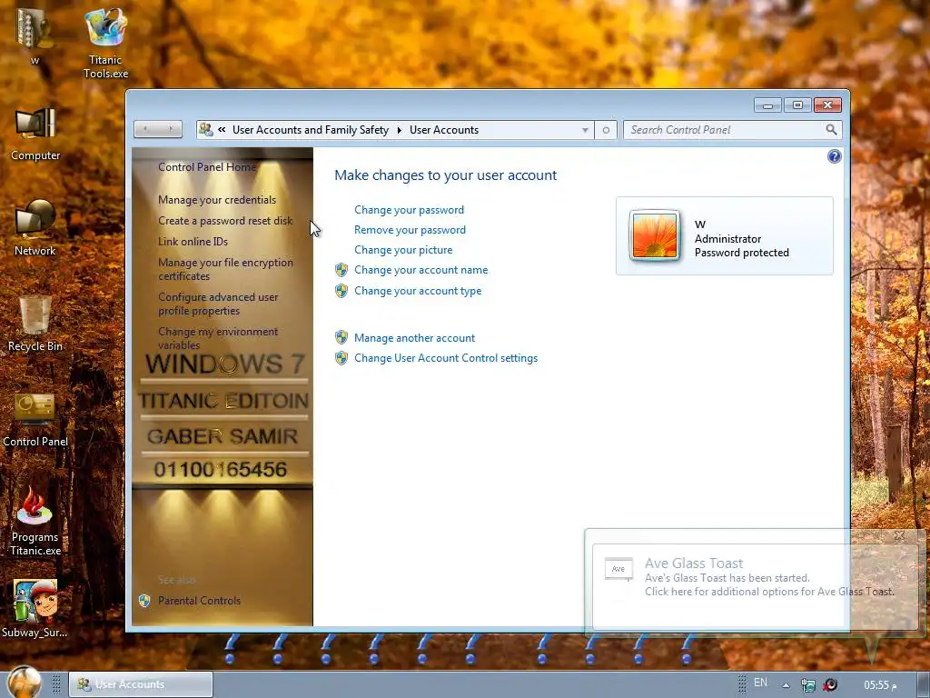This screenshot has height=698, width=930.
Task: Open Programs Titanic.exe desktop icon
Action: point(35,521)
